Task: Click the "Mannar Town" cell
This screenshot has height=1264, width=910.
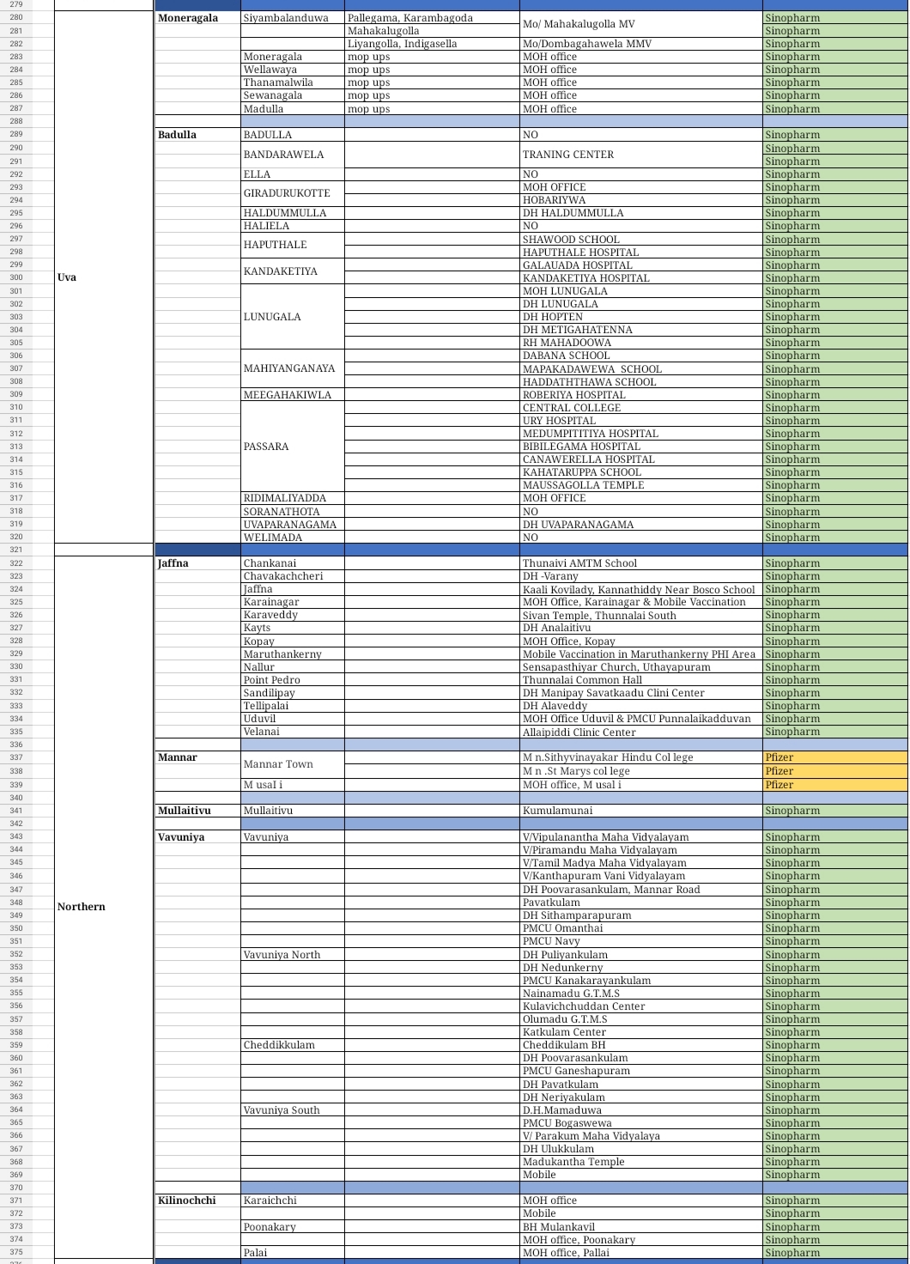Action: (292, 764)
